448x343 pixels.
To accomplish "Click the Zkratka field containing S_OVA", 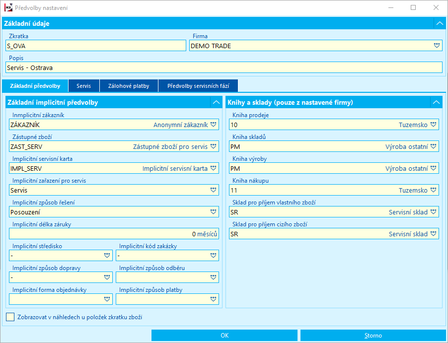I will (x=96, y=46).
